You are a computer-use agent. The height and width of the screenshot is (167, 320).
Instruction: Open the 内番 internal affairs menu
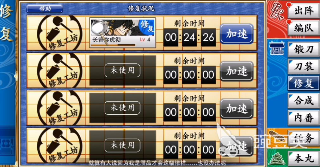click(304, 118)
